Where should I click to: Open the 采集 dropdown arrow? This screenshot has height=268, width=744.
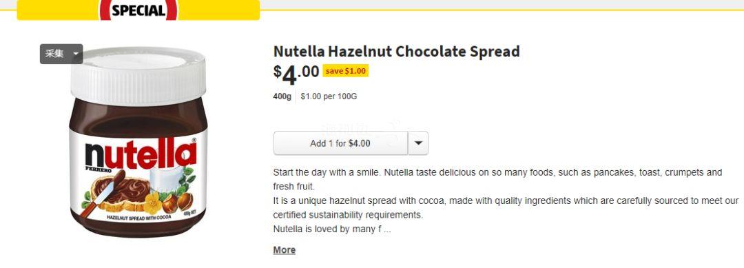tap(76, 54)
